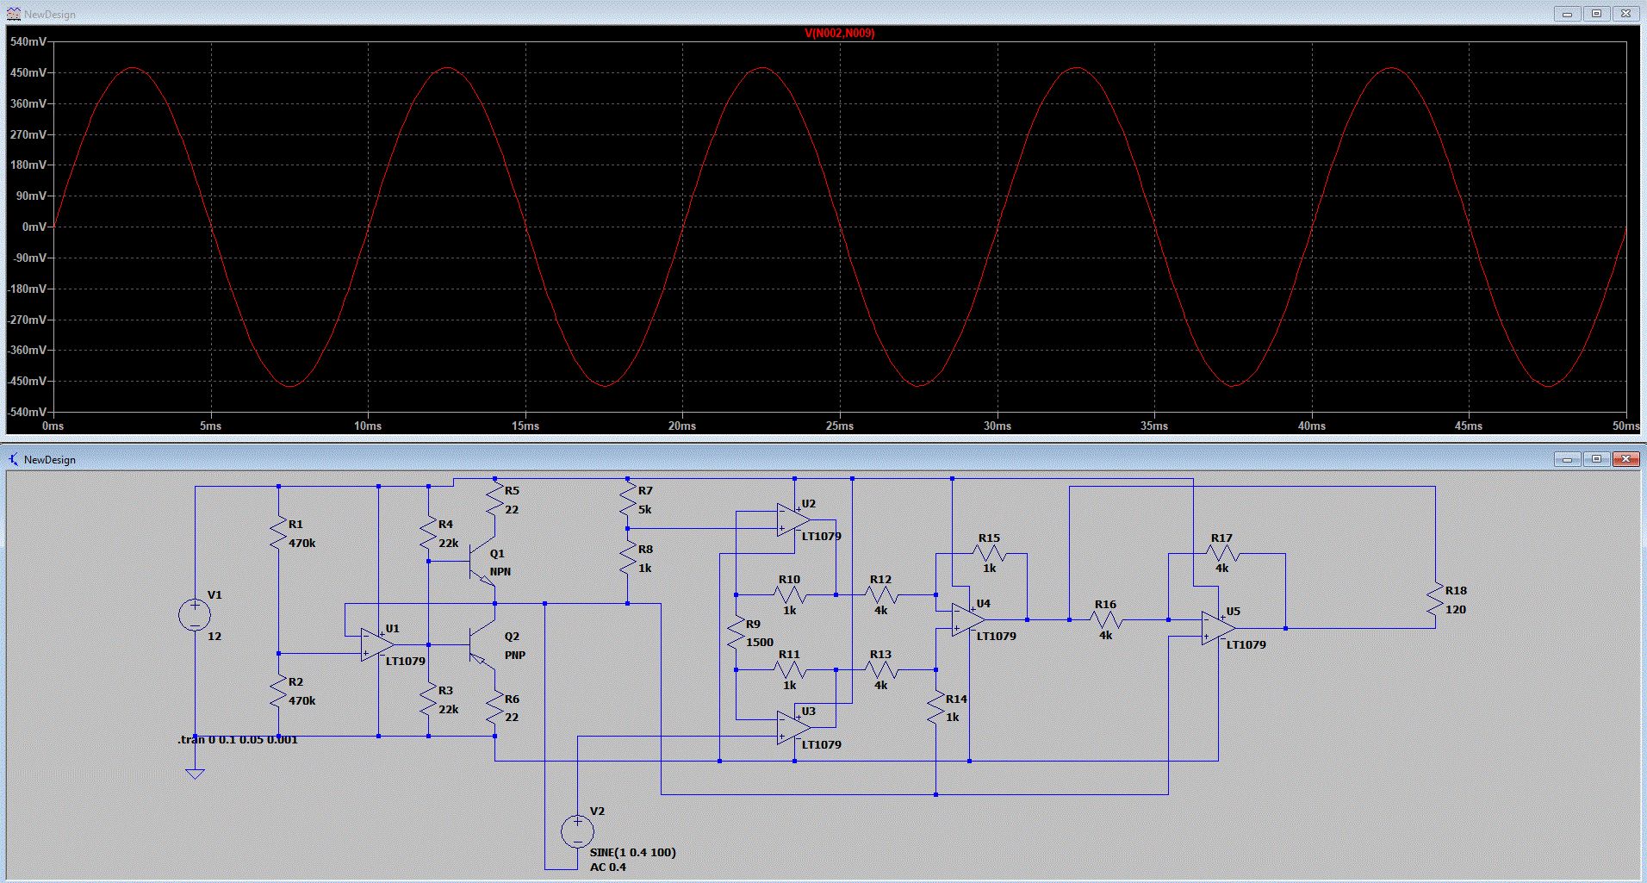The image size is (1647, 883).
Task: Select the V2 sine source symbol
Action: [x=577, y=831]
